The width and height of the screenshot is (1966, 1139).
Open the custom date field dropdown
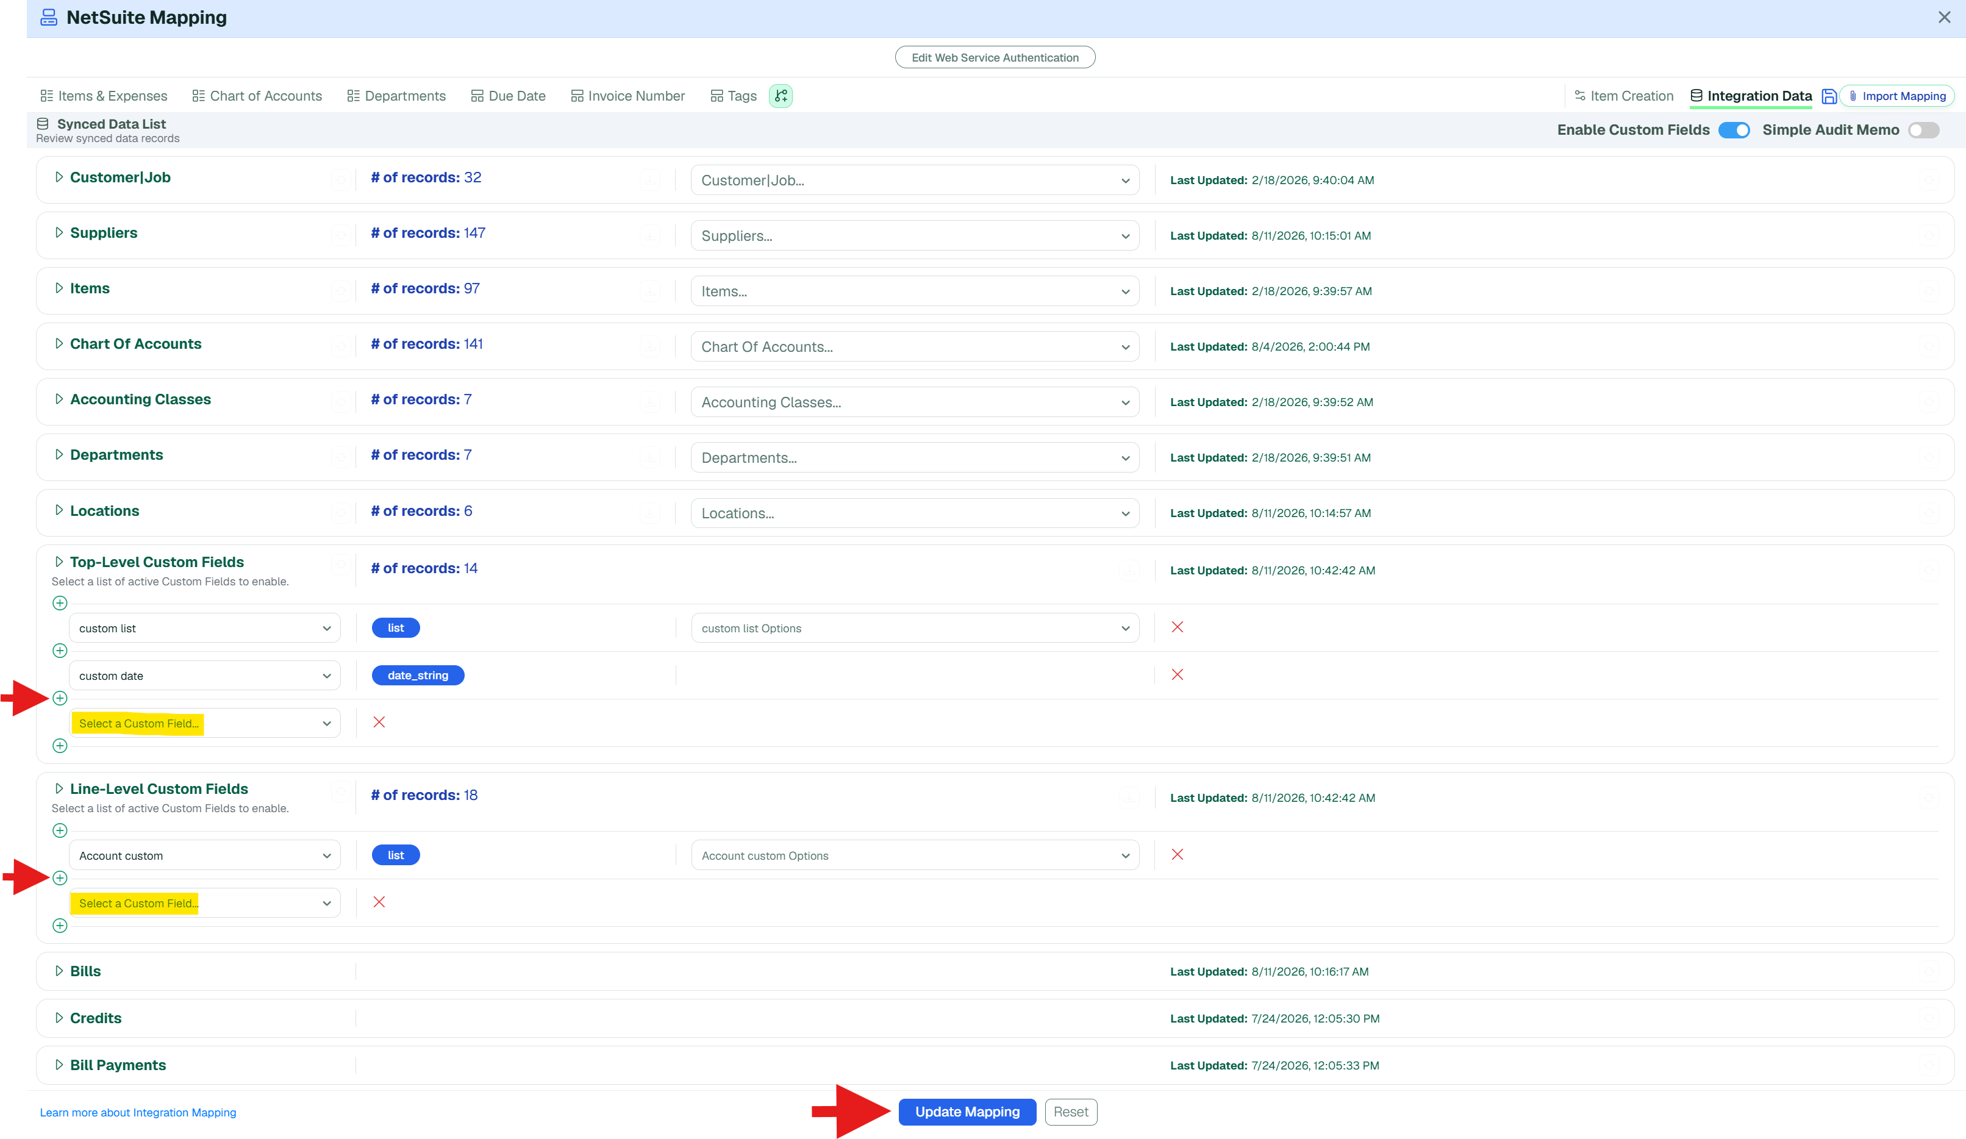[204, 676]
